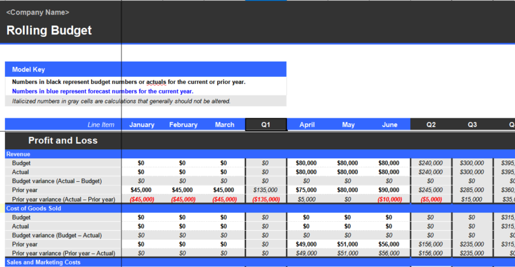Click the June column header
Image resolution: width=515 pixels, height=267 pixels.
click(x=390, y=125)
